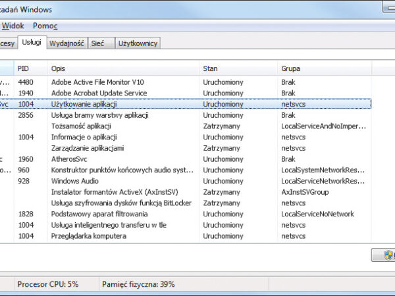395x296 pixels.
Task: Open the Pomoc menu
Action: pyautogui.click(x=45, y=26)
